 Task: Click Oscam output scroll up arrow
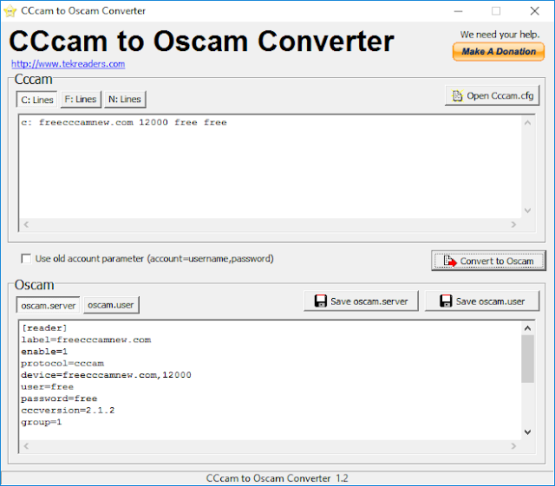point(527,328)
